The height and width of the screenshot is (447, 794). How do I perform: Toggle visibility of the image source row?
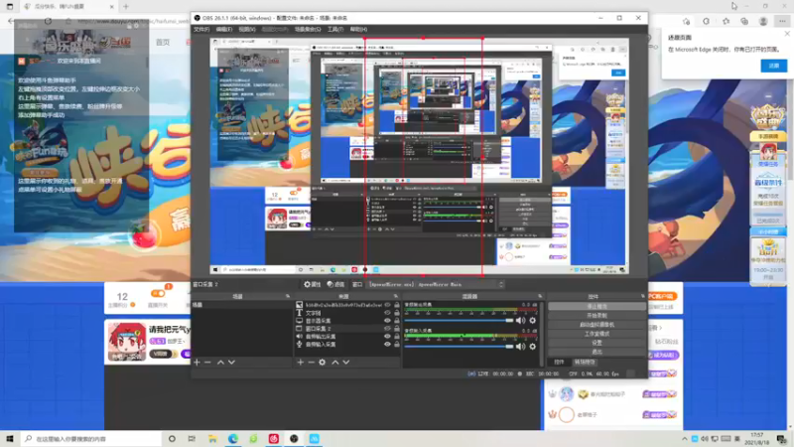pos(387,305)
